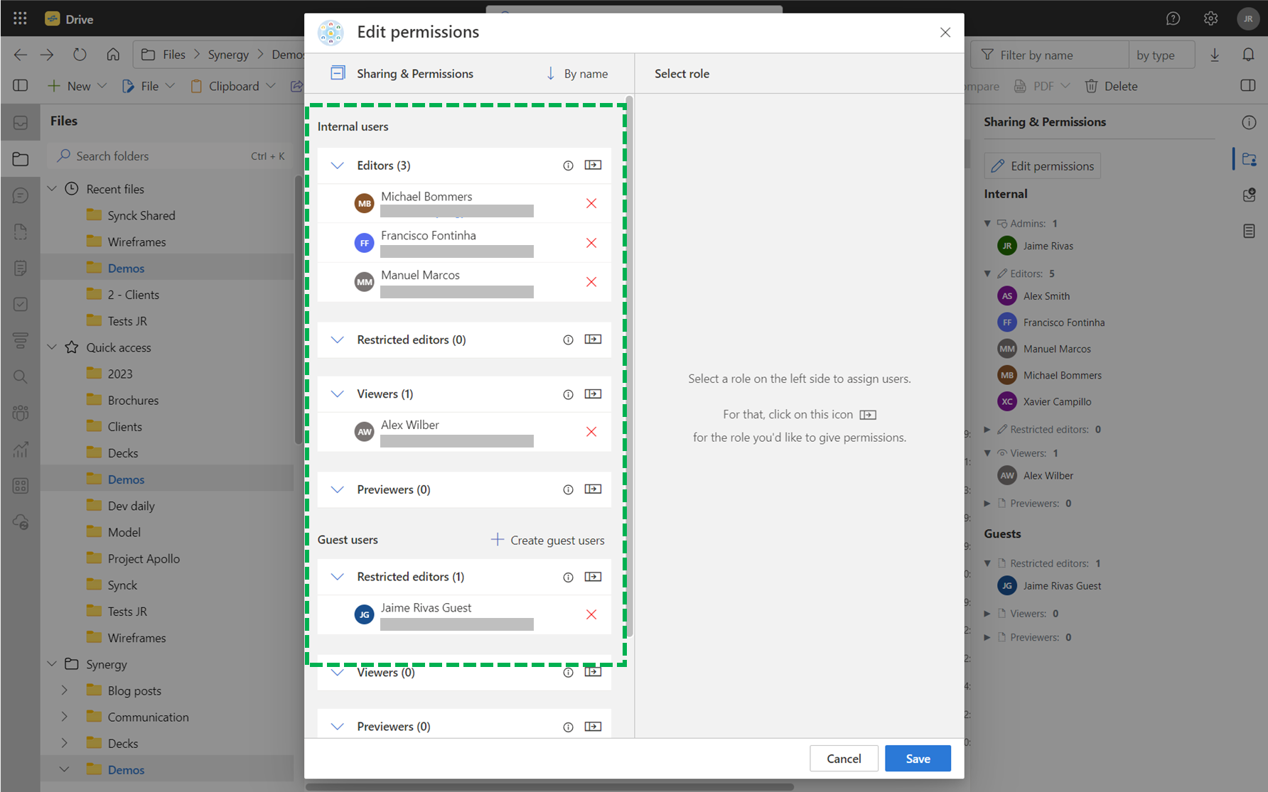
Task: Click Synergy in the breadcrumb path
Action: click(x=228, y=55)
